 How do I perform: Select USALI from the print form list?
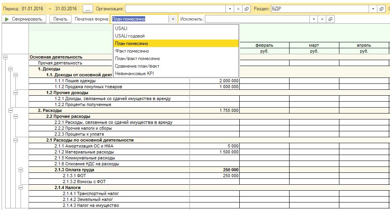point(176,28)
